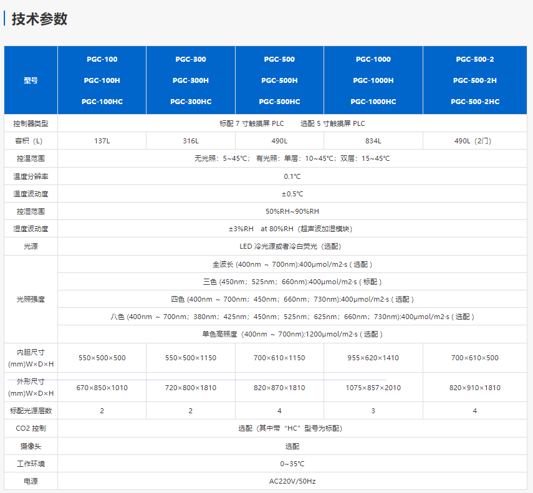Select the 型号 header cell
This screenshot has width=533, height=493.
click(31, 80)
